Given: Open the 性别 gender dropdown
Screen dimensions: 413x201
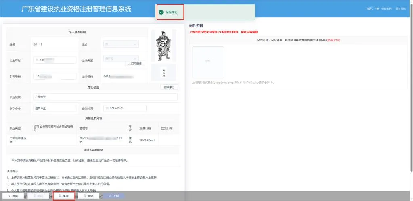Looking at the screenshot, I should (121, 44).
